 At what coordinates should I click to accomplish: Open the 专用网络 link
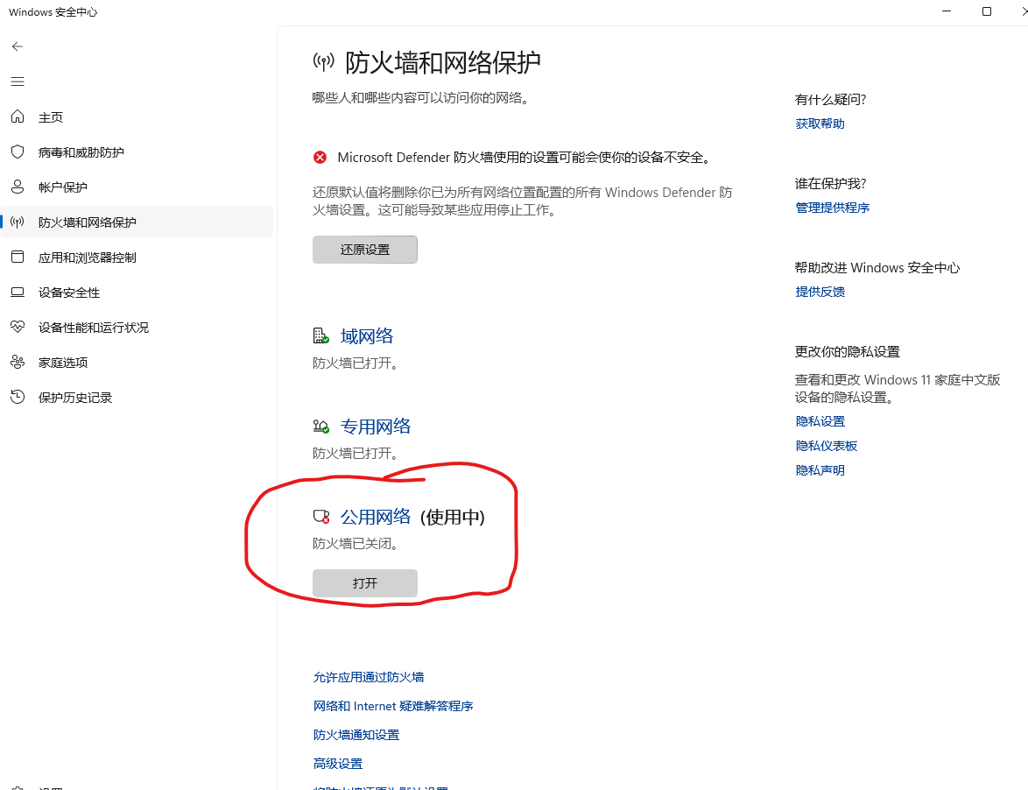point(376,427)
